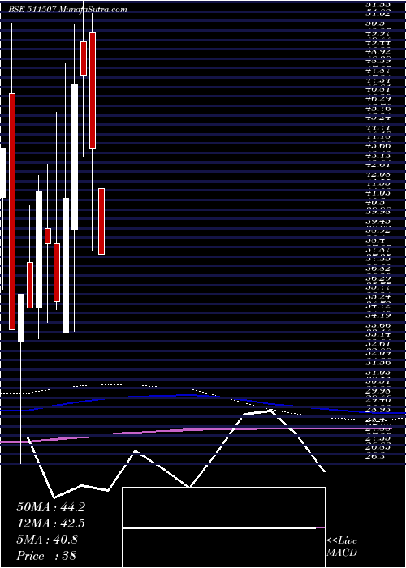This screenshot has height=568, width=406.
Task: Click the BSE 511507 MunafaSutra.com title
Action: tap(68, 10)
